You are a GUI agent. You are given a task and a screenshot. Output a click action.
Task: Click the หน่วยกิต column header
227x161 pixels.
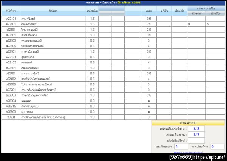click(x=92, y=11)
